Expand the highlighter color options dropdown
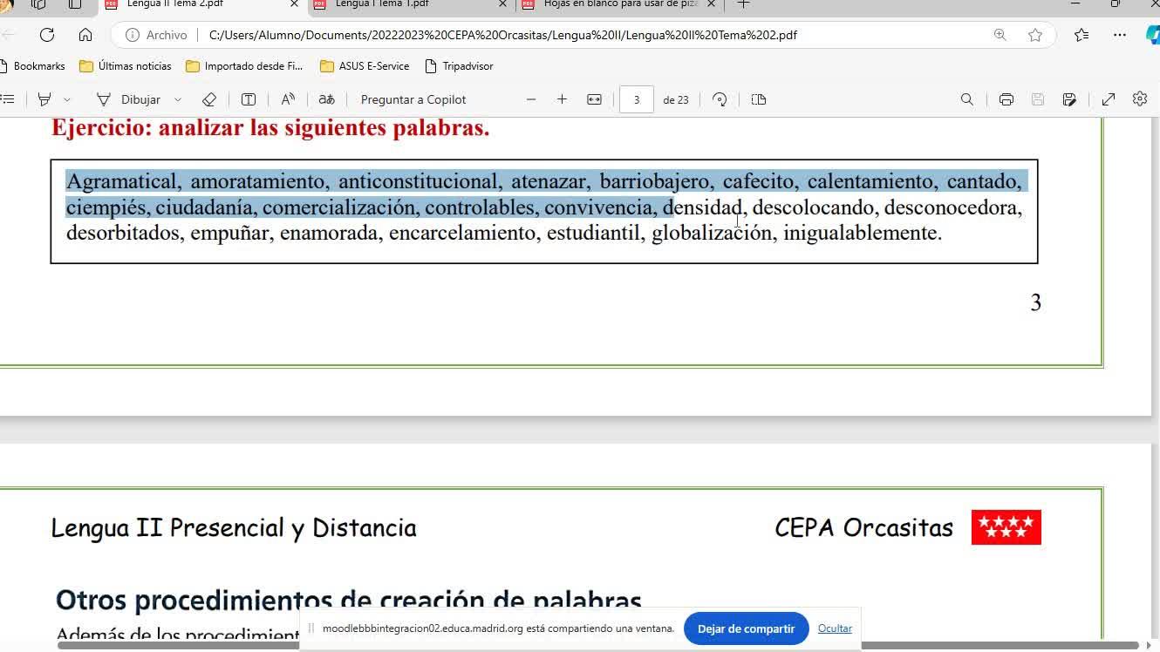1160x652 pixels. tap(67, 99)
